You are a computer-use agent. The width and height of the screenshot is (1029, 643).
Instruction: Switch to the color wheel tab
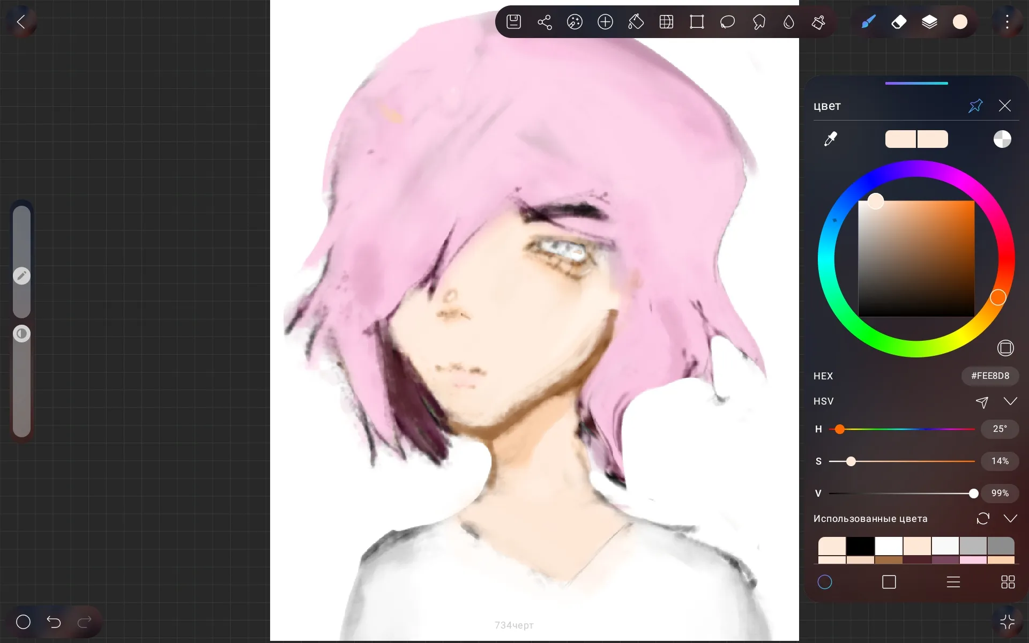click(x=825, y=582)
